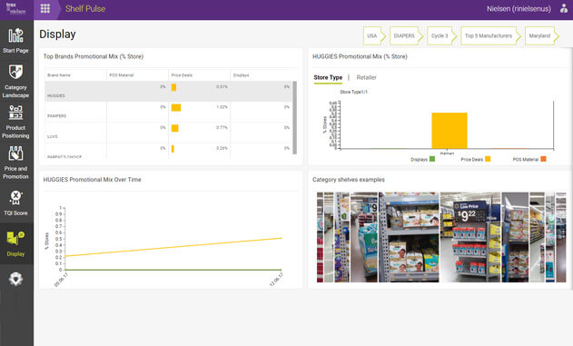Click the green line in Over Time chart
The width and height of the screenshot is (573, 346).
tap(173, 270)
